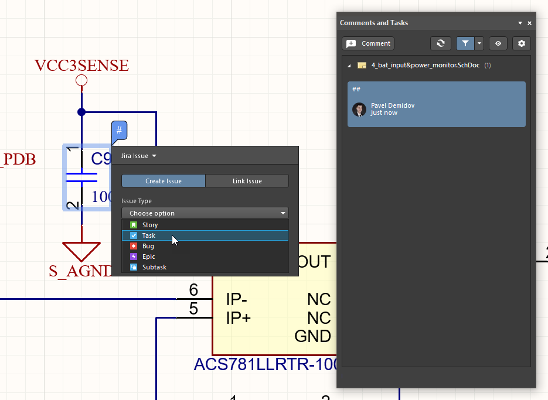Click the green Story bookmark icon
This screenshot has width=548, height=400.
(134, 225)
